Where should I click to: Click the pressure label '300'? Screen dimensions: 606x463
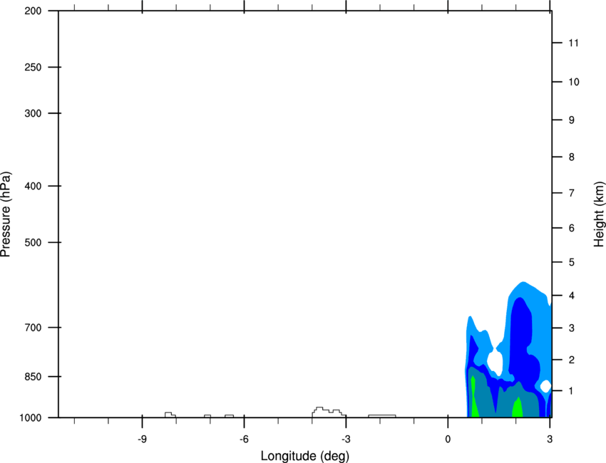point(33,113)
